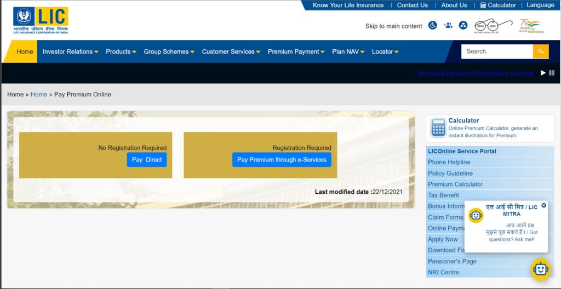This screenshot has width=561, height=289.
Task: Open Apply Now sidebar item
Action: pos(443,239)
